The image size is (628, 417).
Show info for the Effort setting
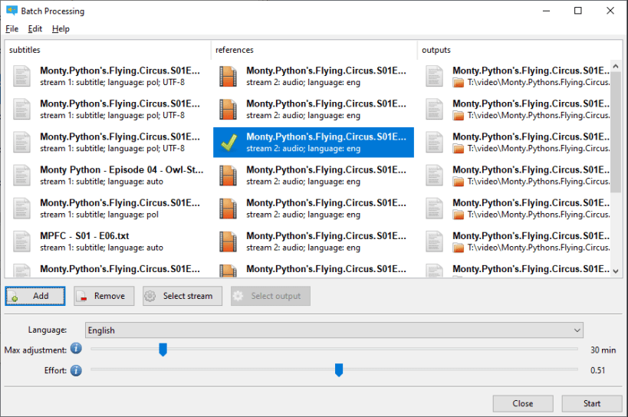[76, 370]
